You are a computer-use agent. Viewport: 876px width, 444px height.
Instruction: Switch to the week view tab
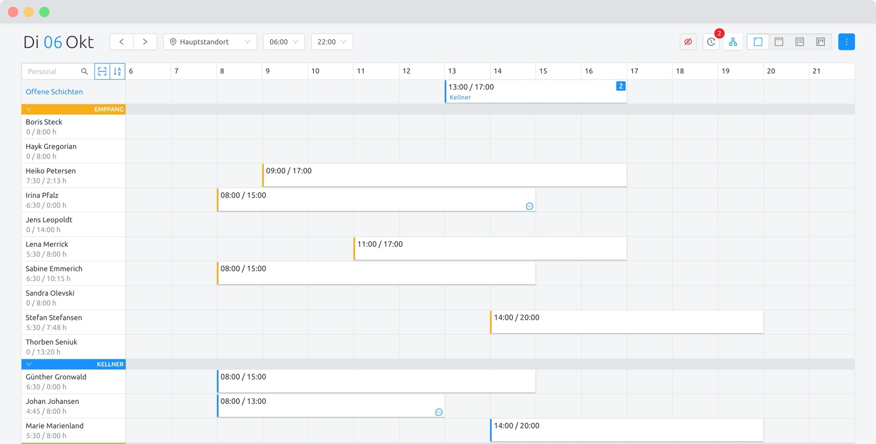(779, 42)
